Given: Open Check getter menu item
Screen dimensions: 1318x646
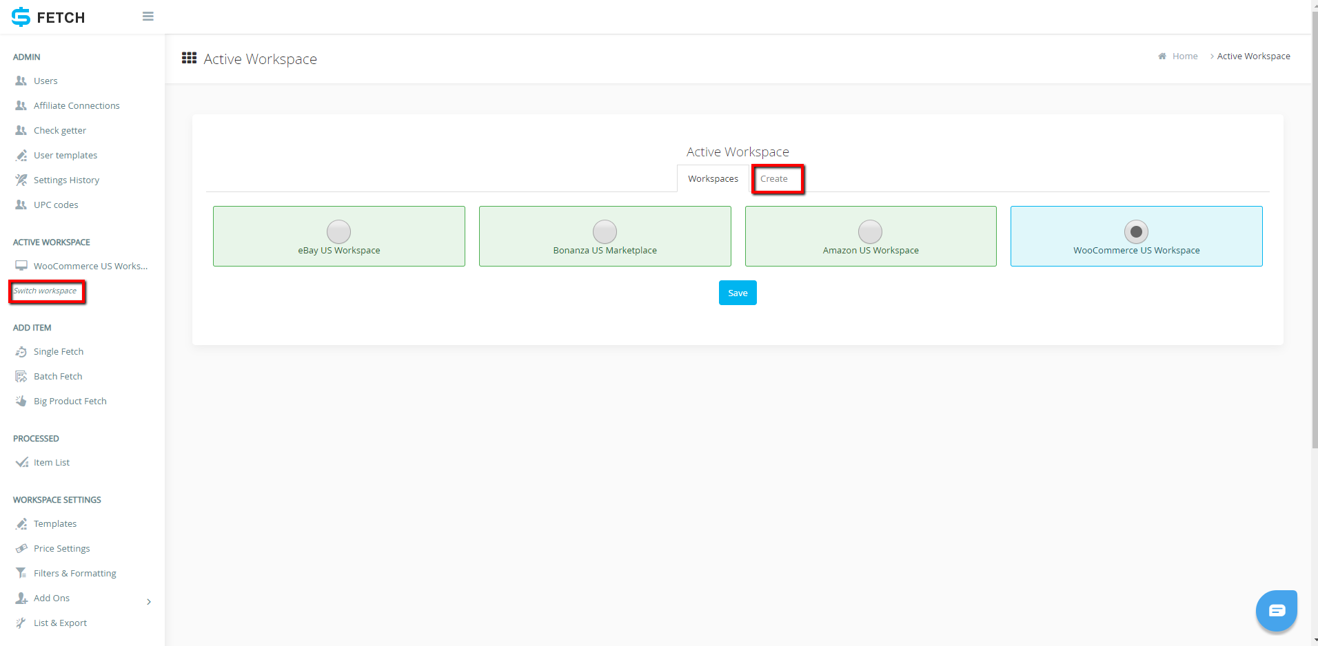Looking at the screenshot, I should 60,130.
